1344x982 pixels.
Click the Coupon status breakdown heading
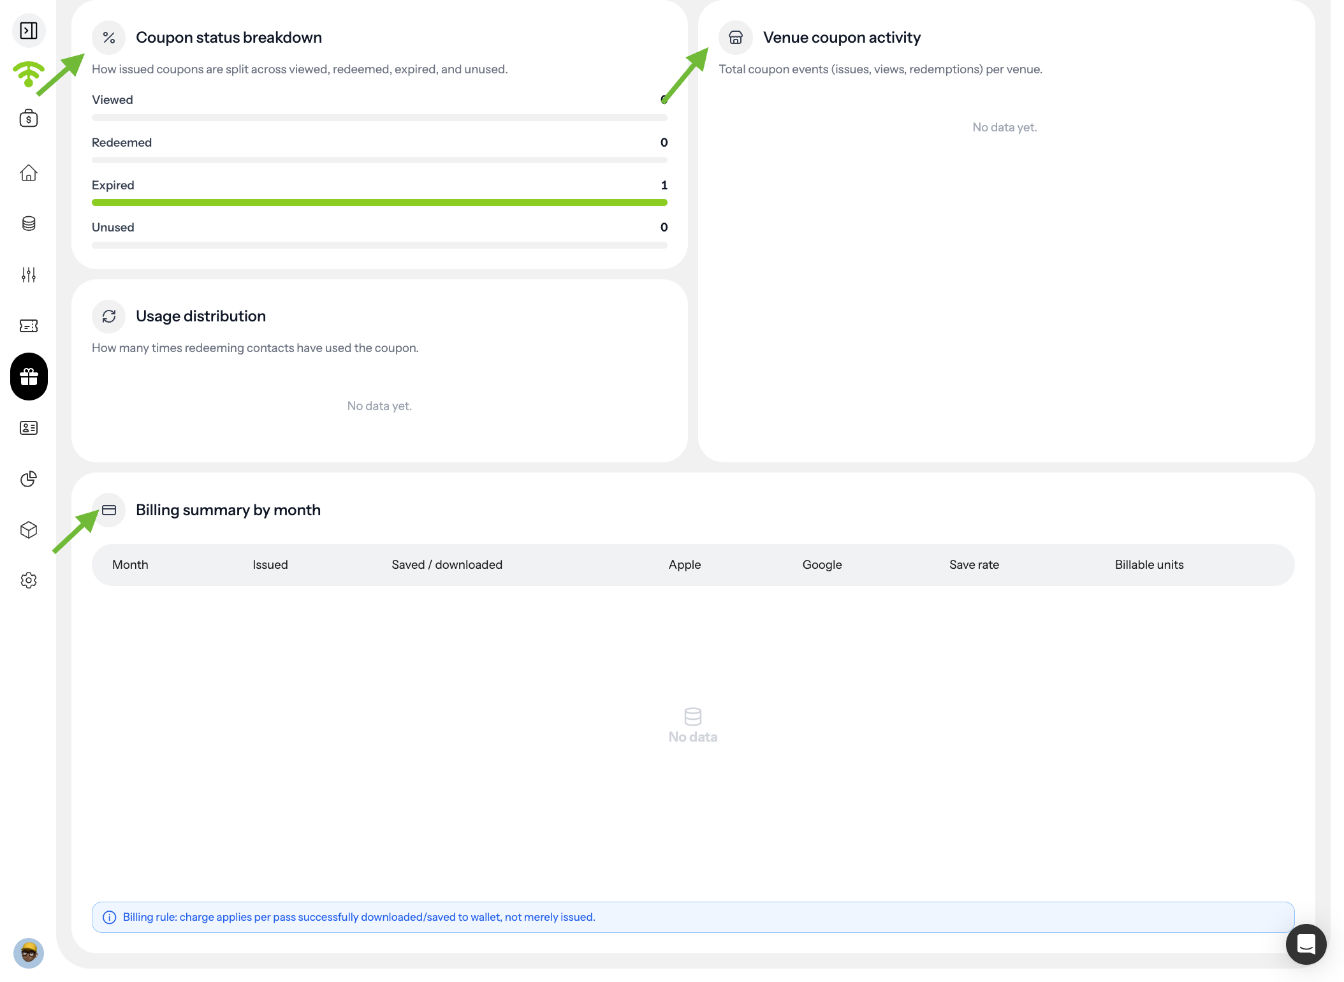pos(229,38)
